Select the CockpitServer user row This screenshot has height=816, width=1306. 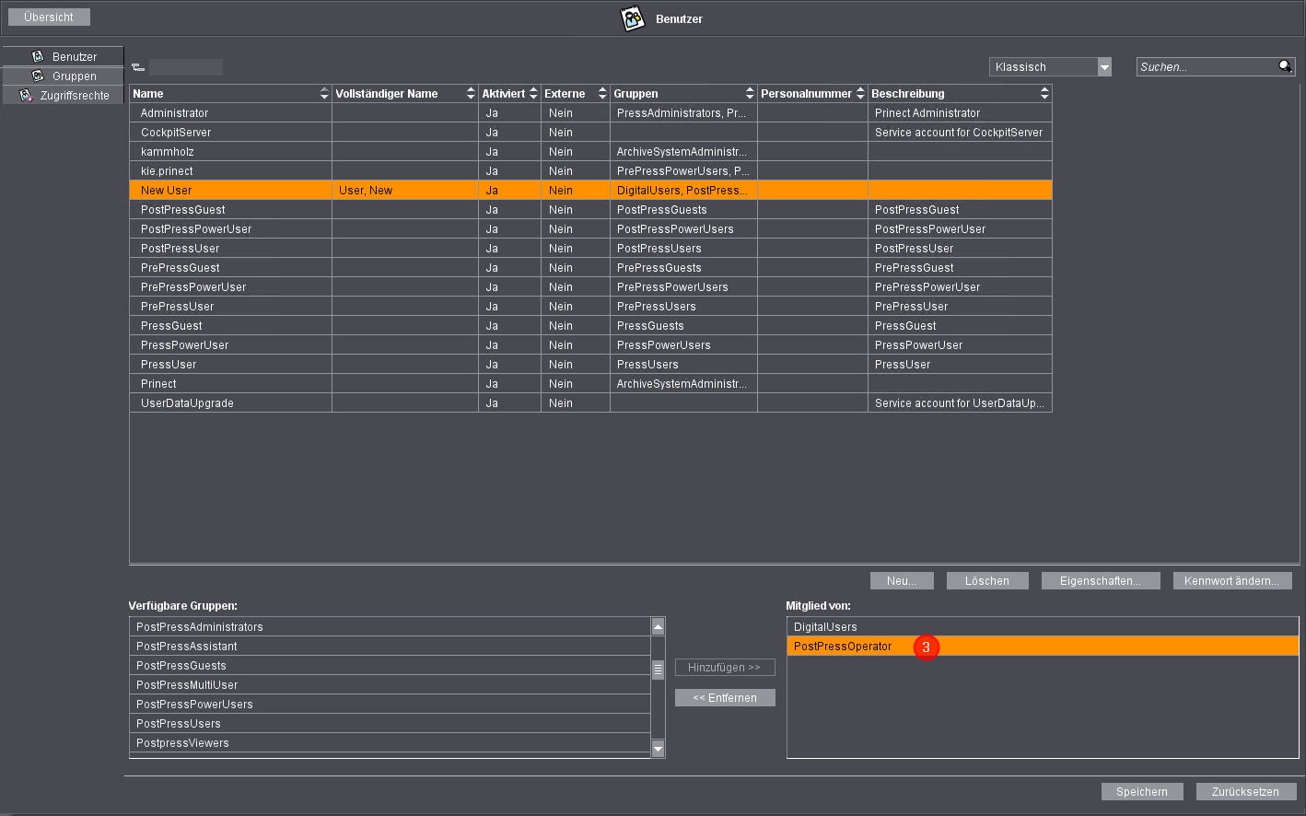590,132
